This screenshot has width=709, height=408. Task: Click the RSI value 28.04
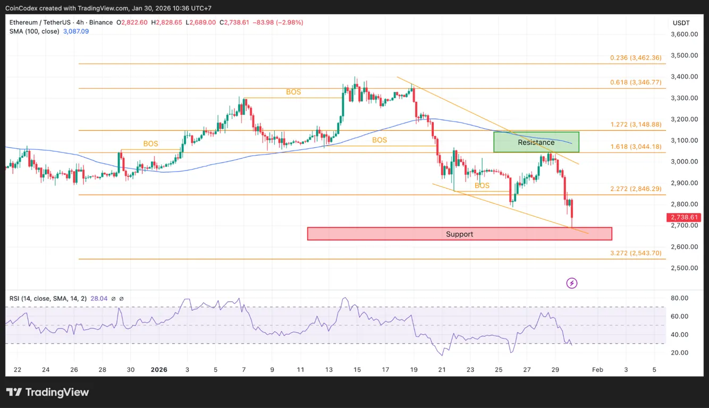(x=99, y=299)
